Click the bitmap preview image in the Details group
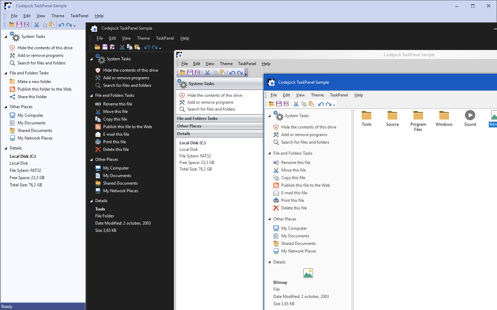 click(x=308, y=273)
